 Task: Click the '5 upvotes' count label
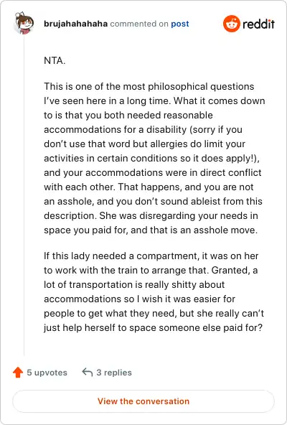pyautogui.click(x=47, y=373)
